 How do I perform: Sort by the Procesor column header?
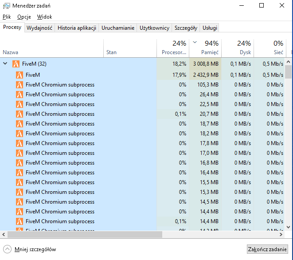tap(173, 48)
